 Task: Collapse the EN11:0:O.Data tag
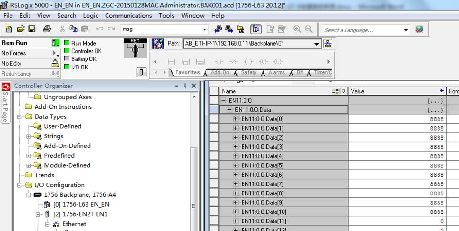click(230, 110)
